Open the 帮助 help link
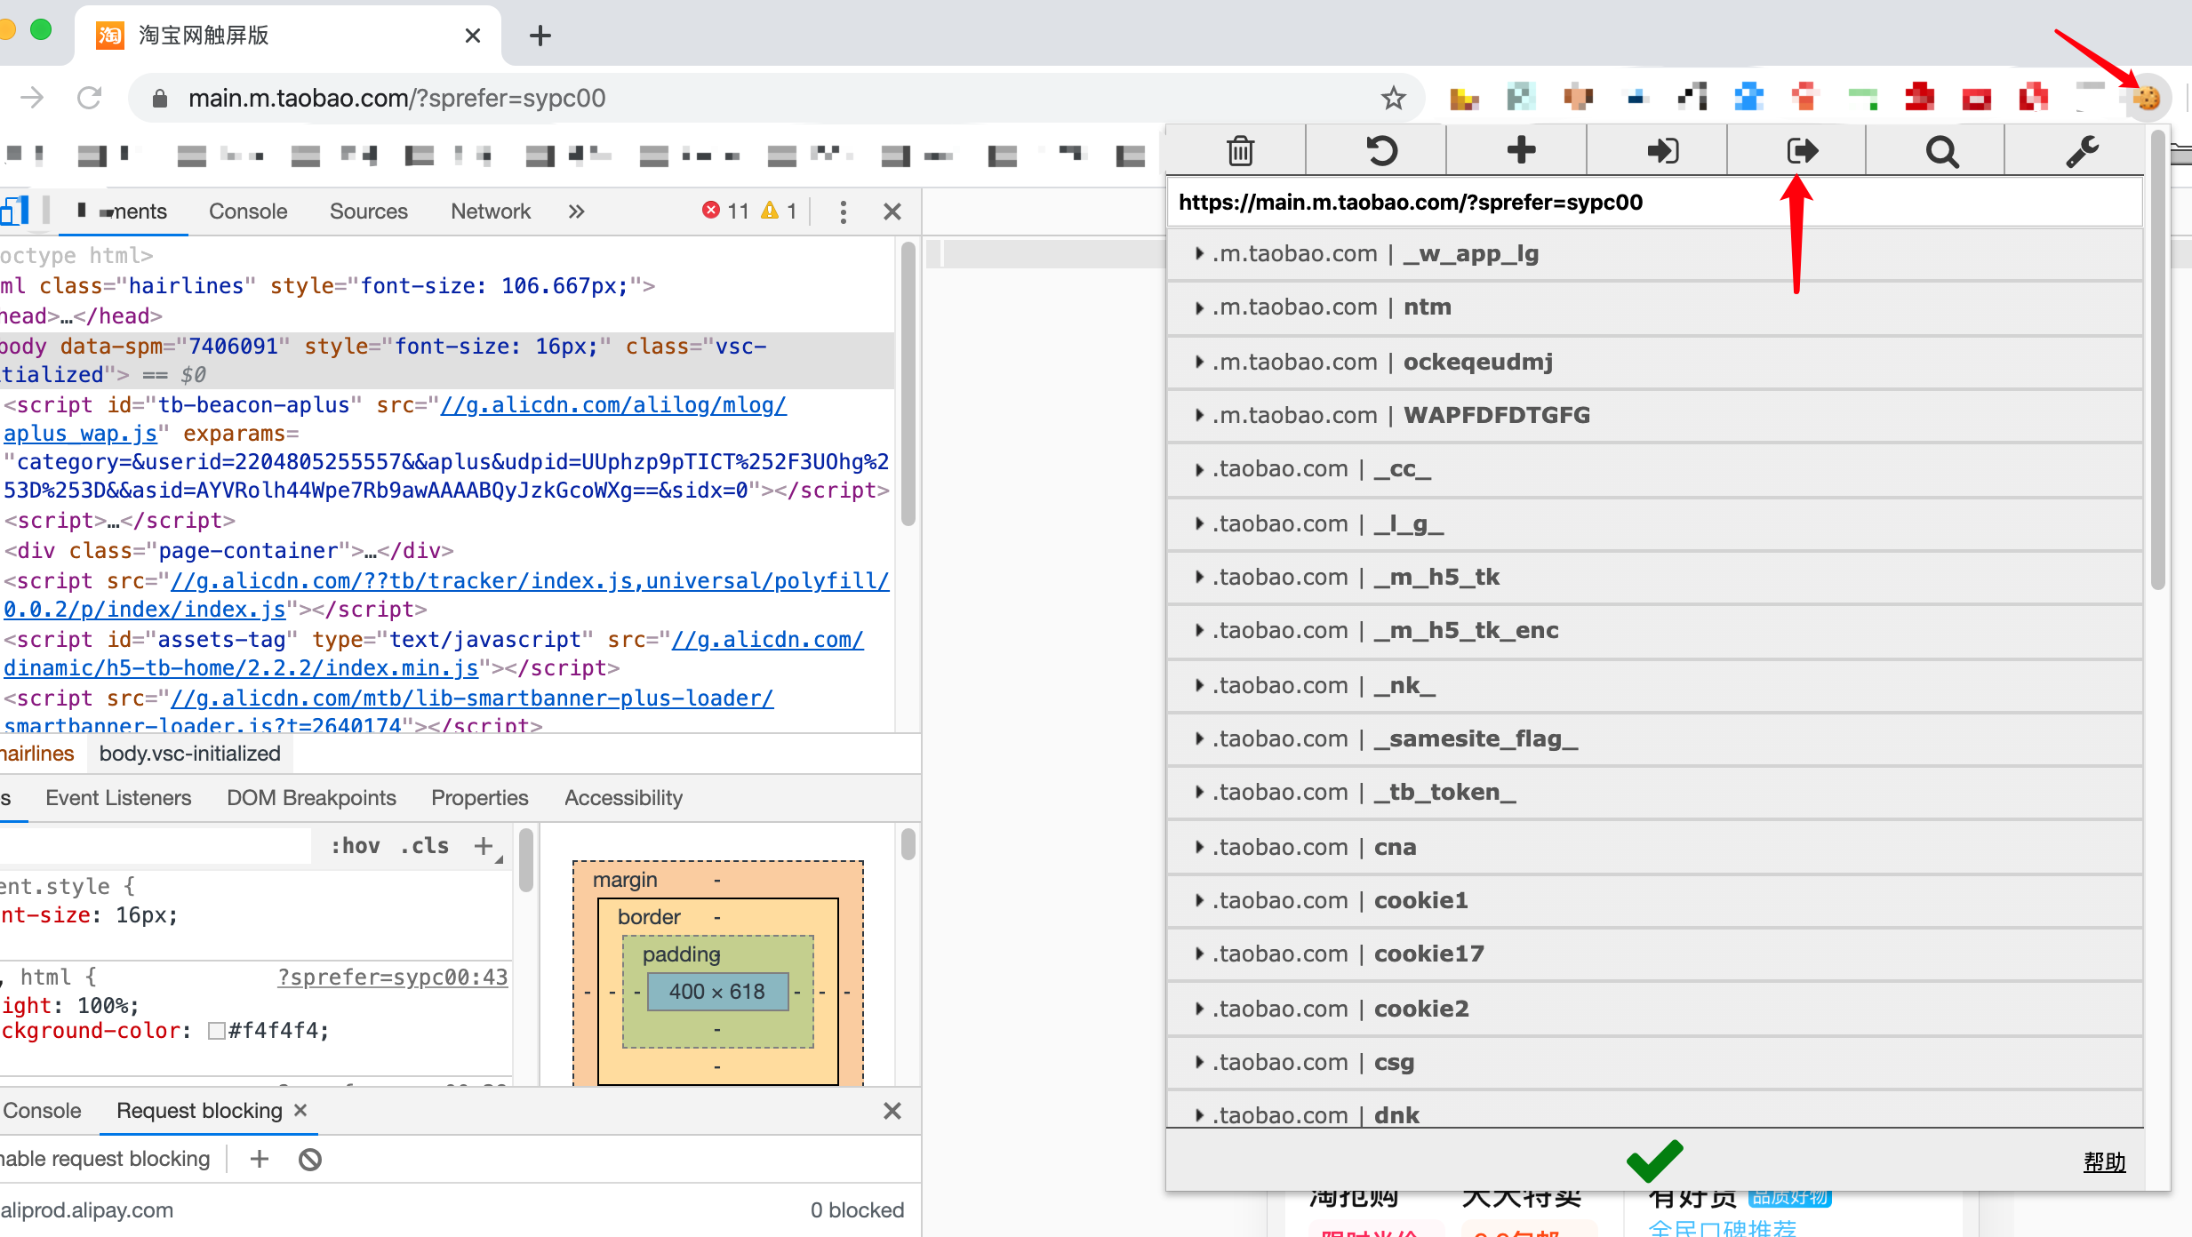The height and width of the screenshot is (1237, 2192). point(2103,1161)
